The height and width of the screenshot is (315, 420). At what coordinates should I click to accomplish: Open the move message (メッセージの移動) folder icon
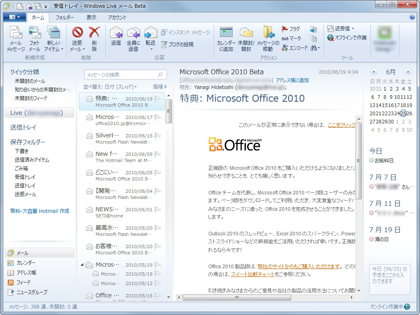[x=268, y=39]
